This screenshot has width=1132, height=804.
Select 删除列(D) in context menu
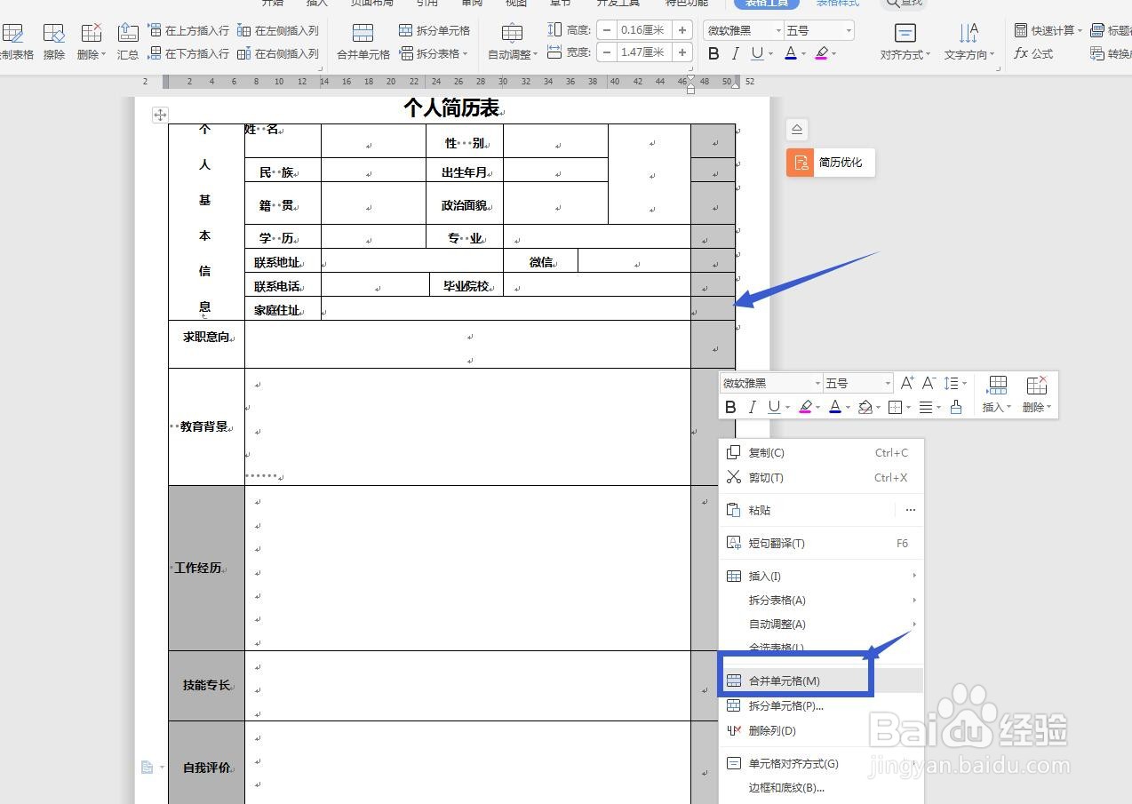pos(821,730)
